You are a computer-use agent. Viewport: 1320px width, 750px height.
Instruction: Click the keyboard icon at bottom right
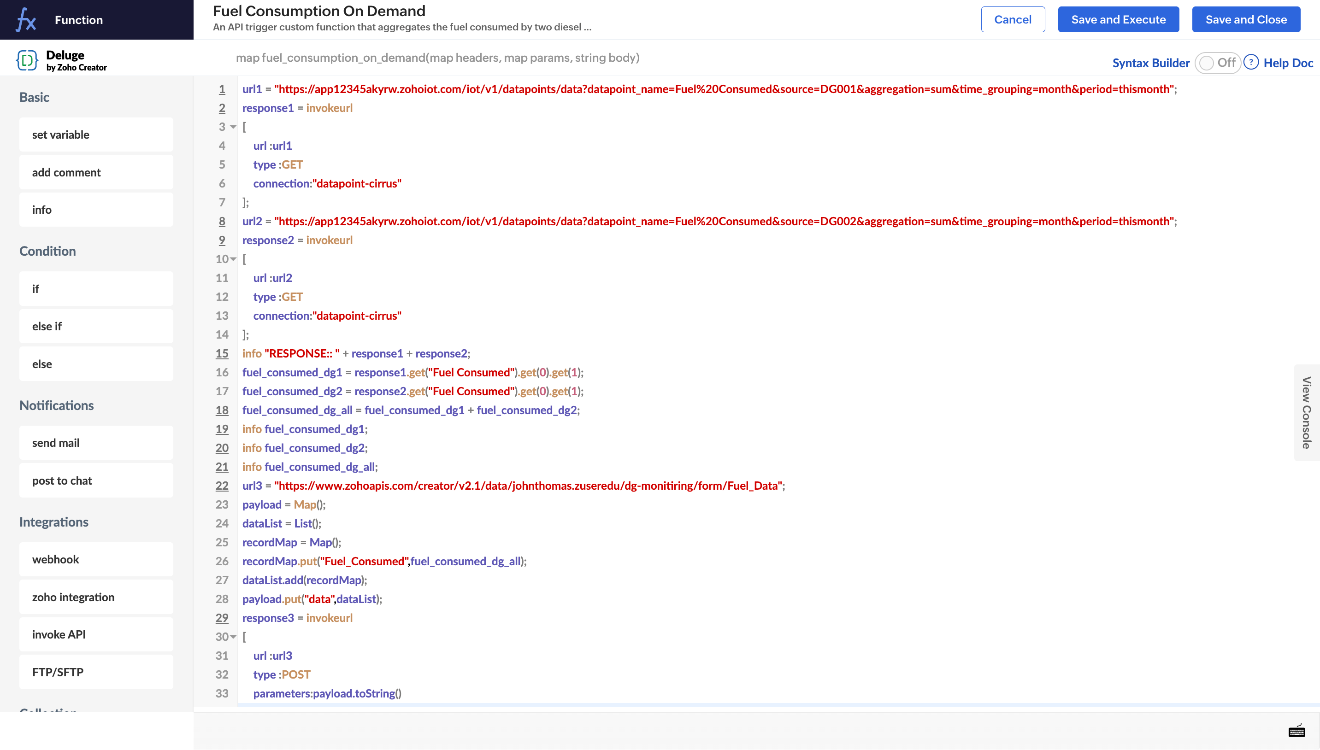pos(1296,731)
